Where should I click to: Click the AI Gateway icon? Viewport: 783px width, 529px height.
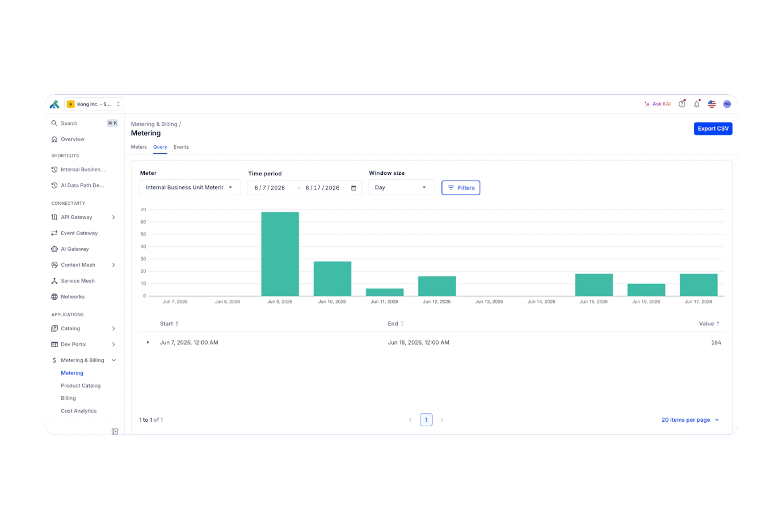pyautogui.click(x=54, y=249)
